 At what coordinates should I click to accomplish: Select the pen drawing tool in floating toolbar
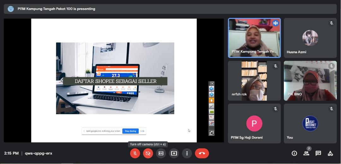click(x=211, y=106)
